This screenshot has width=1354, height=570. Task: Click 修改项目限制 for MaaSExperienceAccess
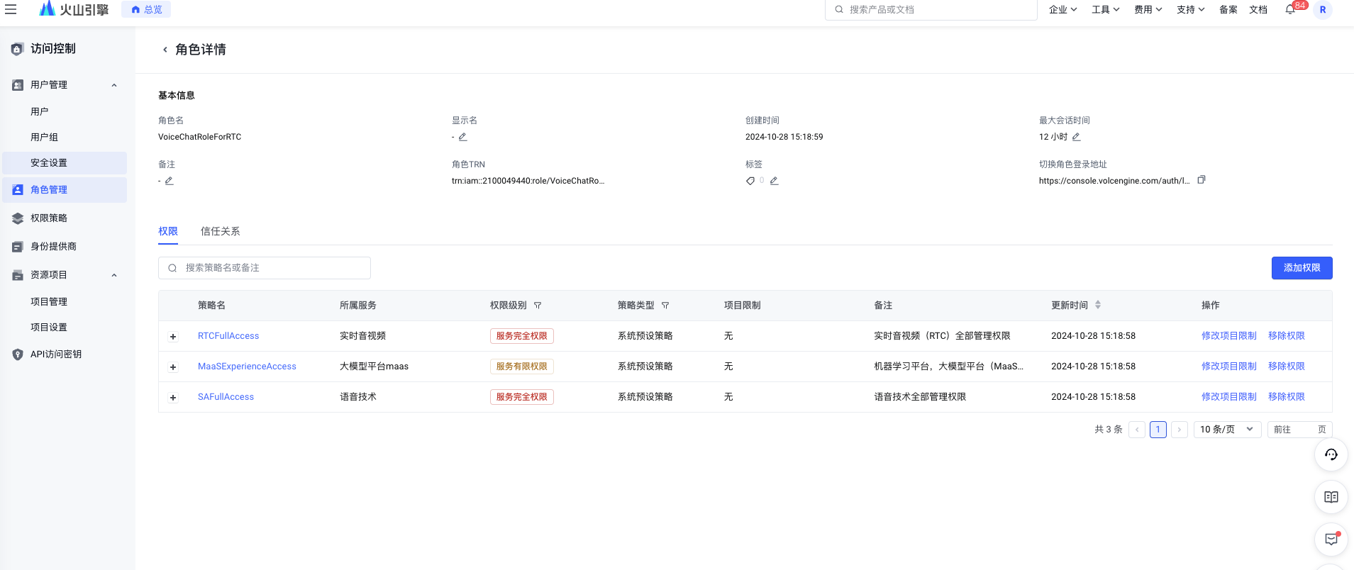[1228, 367]
